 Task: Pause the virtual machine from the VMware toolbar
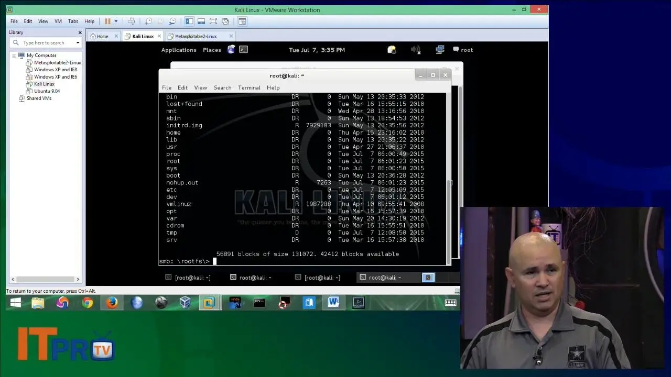tap(107, 21)
